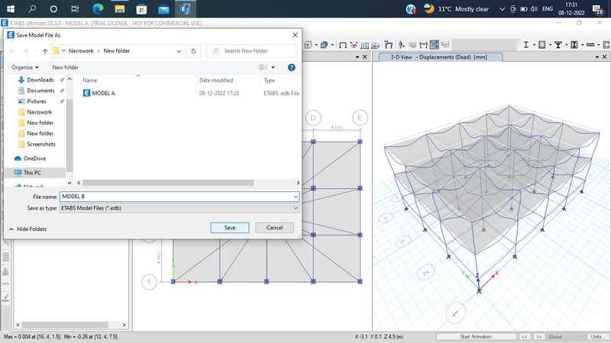The height and width of the screenshot is (343, 611).
Task: Select Pictures in the navigation pane
Action: (36, 101)
